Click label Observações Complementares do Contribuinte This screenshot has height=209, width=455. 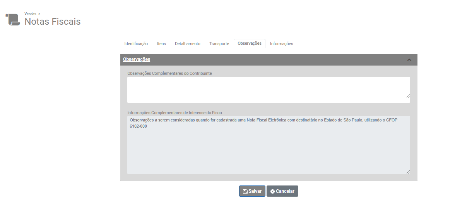tap(169, 73)
